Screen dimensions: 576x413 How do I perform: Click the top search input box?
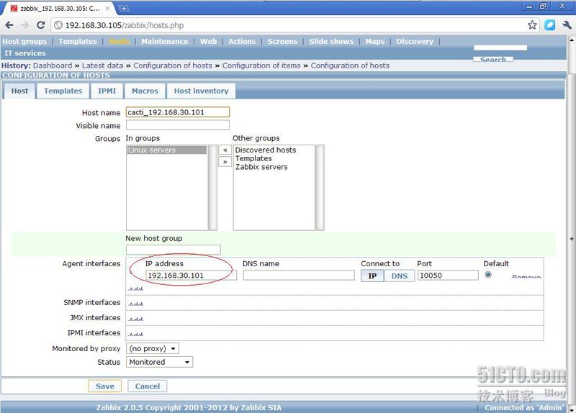pos(500,47)
